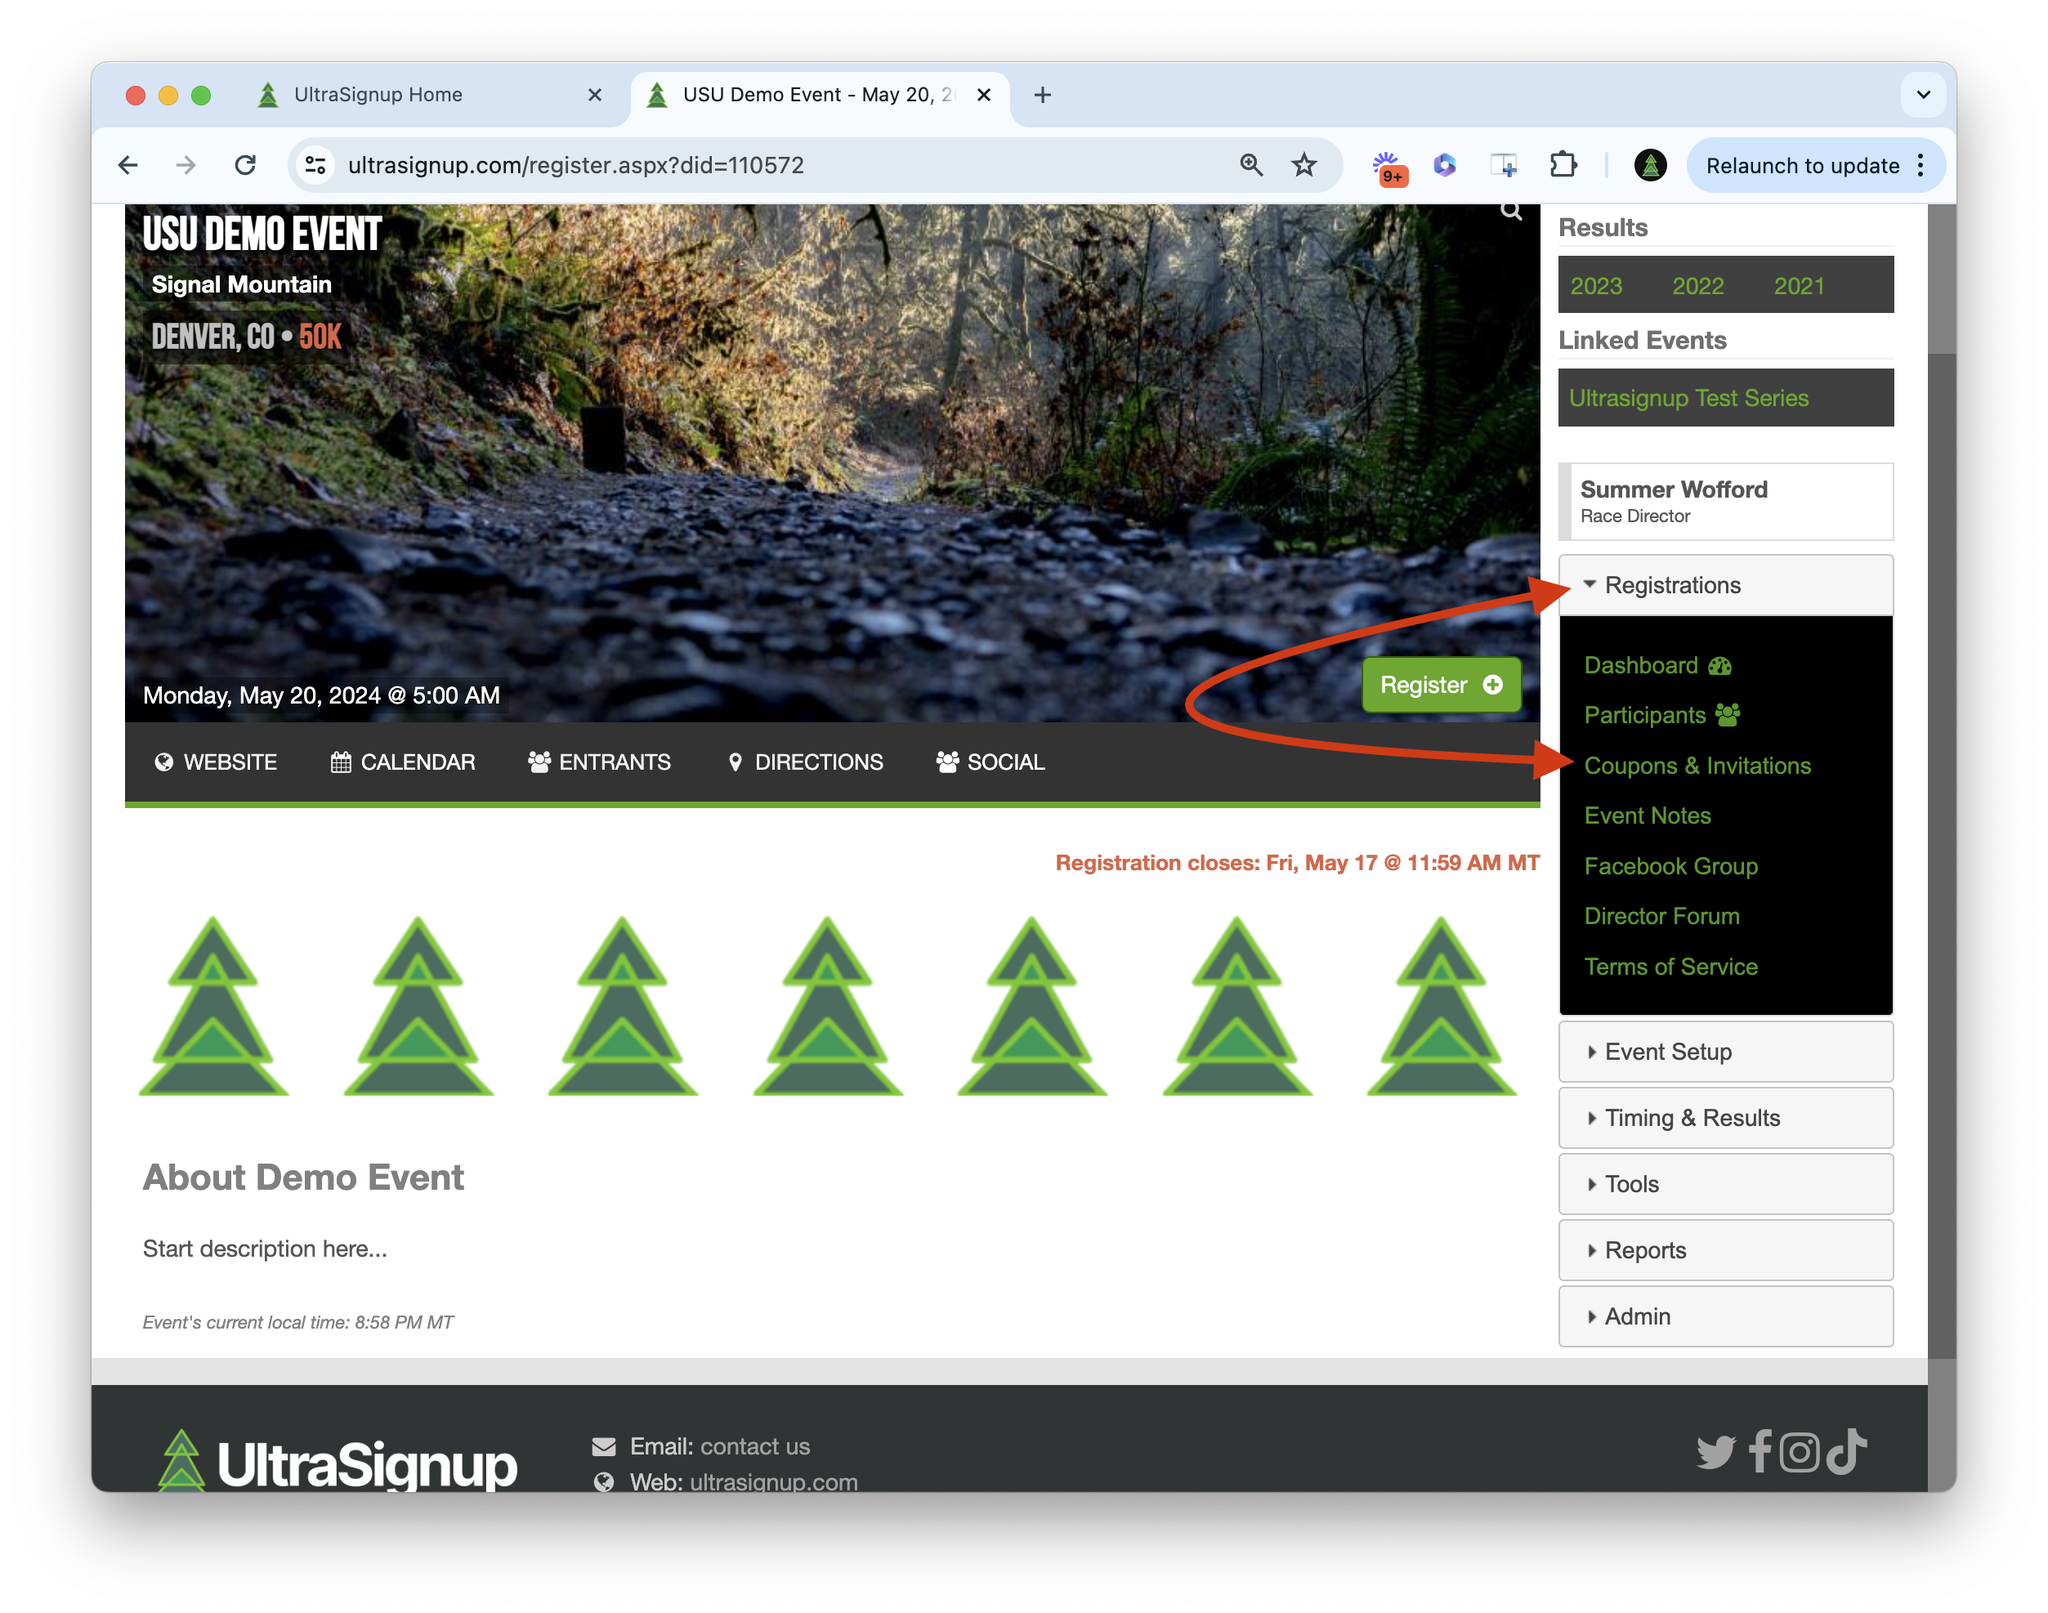The height and width of the screenshot is (1613, 2048).
Task: Open a new browser tab
Action: coord(1042,96)
